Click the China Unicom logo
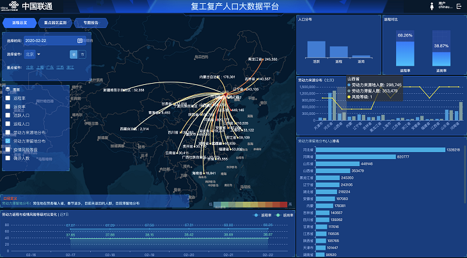This screenshot has height=258, width=467. 13,6
